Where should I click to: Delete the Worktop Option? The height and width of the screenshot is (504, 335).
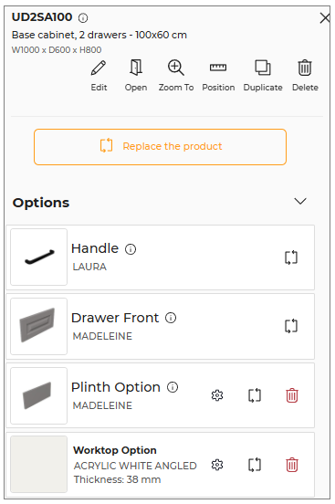click(x=292, y=465)
